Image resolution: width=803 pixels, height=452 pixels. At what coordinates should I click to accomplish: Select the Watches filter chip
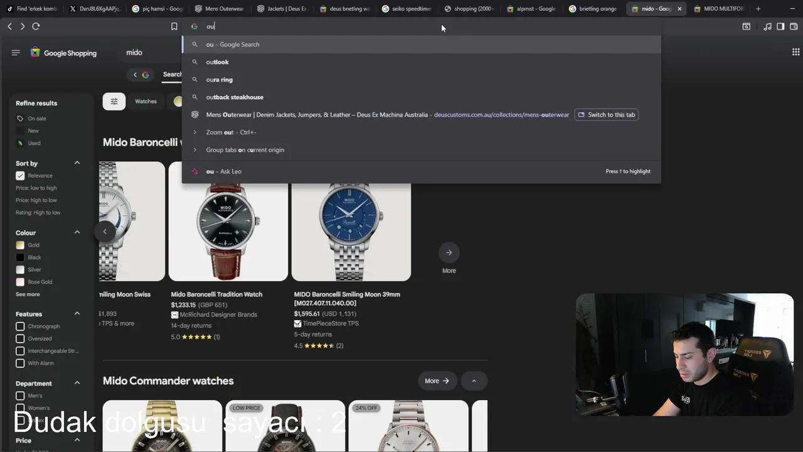tap(146, 101)
